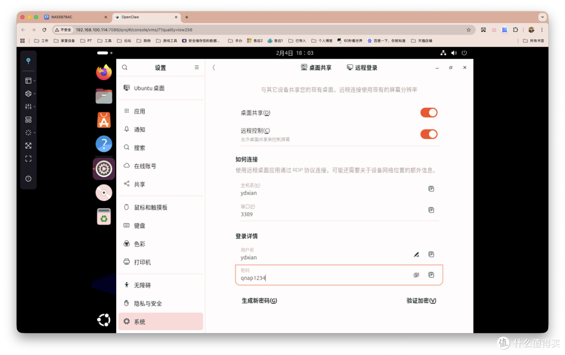Viewport: 565px width, 355px height.
Task: Open the browser tab search chevron
Action: tap(543, 17)
